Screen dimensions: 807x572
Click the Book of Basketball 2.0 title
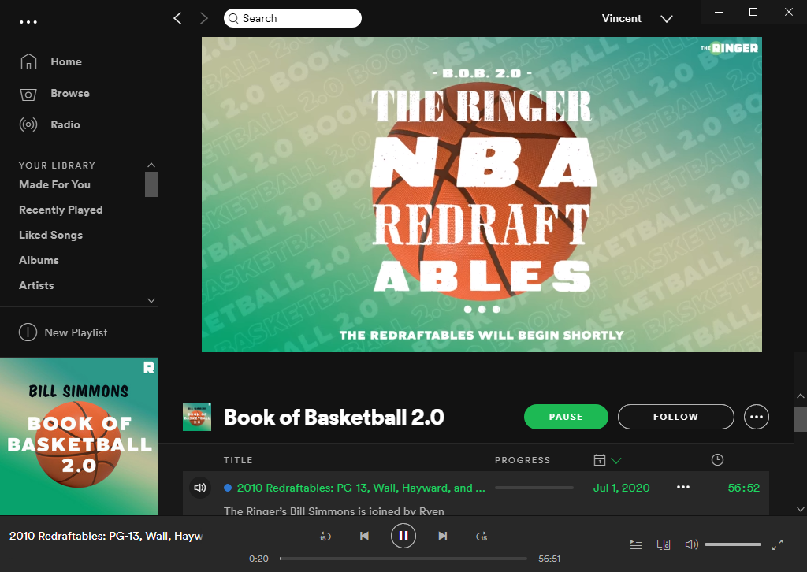(x=334, y=417)
